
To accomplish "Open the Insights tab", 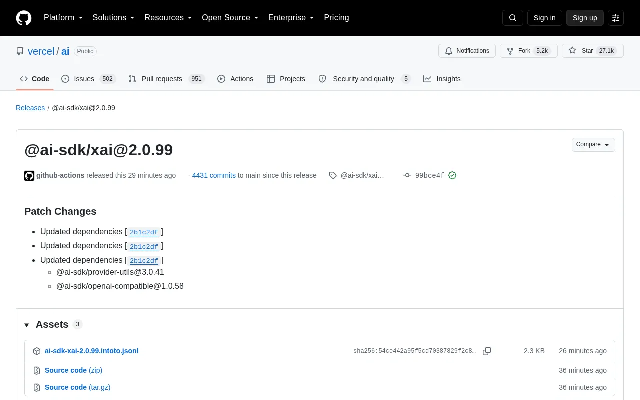I will pos(442,79).
